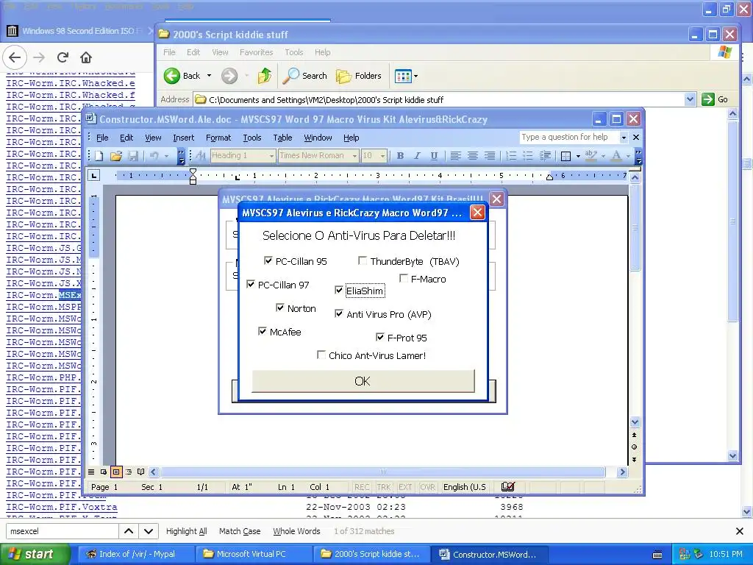Open the Heading 1 style dropdown

(x=271, y=156)
